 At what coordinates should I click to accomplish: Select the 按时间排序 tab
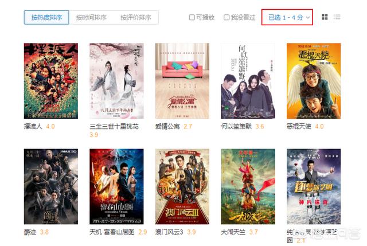[91, 17]
